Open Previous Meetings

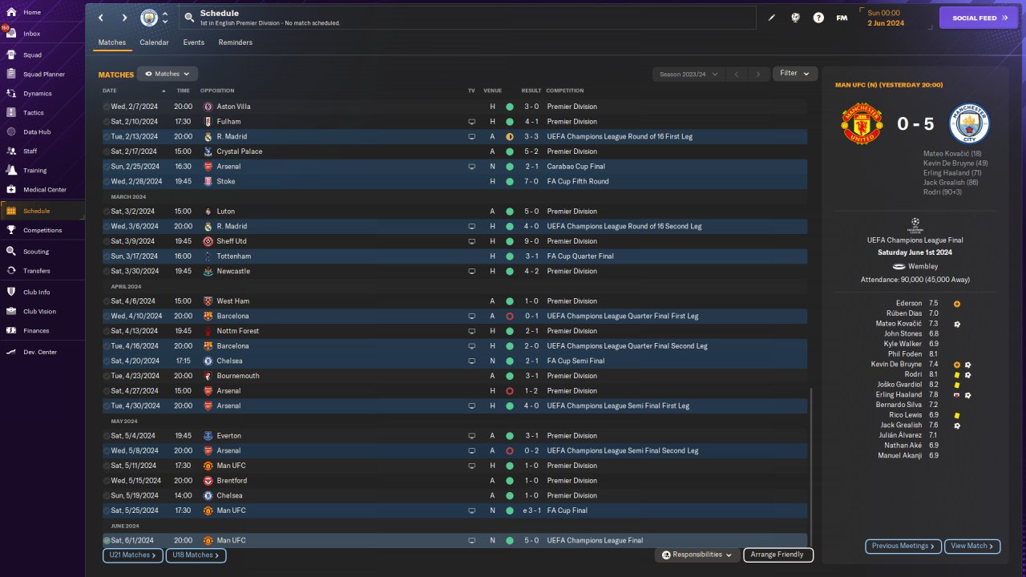tap(903, 546)
